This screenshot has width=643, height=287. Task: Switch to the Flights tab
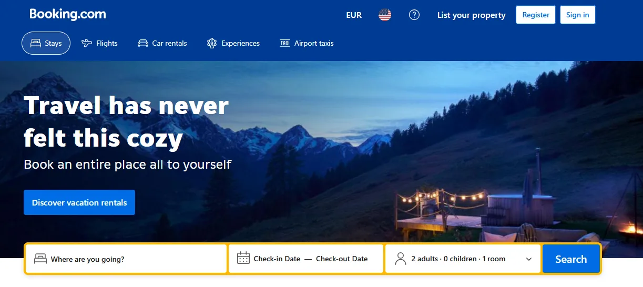(x=99, y=43)
